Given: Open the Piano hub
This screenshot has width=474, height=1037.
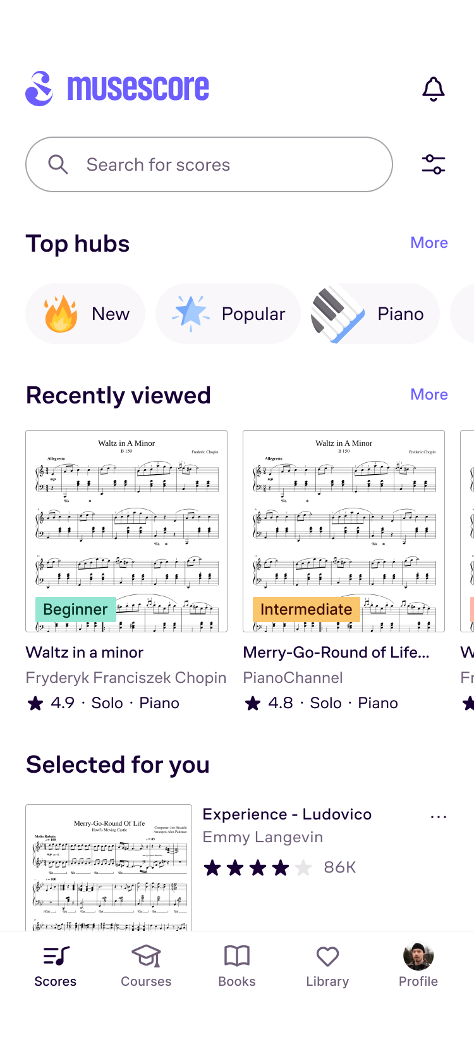Looking at the screenshot, I should click(x=375, y=314).
